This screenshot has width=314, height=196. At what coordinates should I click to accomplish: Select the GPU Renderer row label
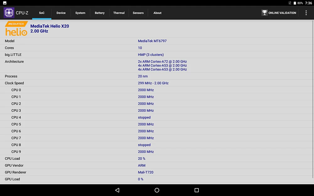(x=15, y=172)
